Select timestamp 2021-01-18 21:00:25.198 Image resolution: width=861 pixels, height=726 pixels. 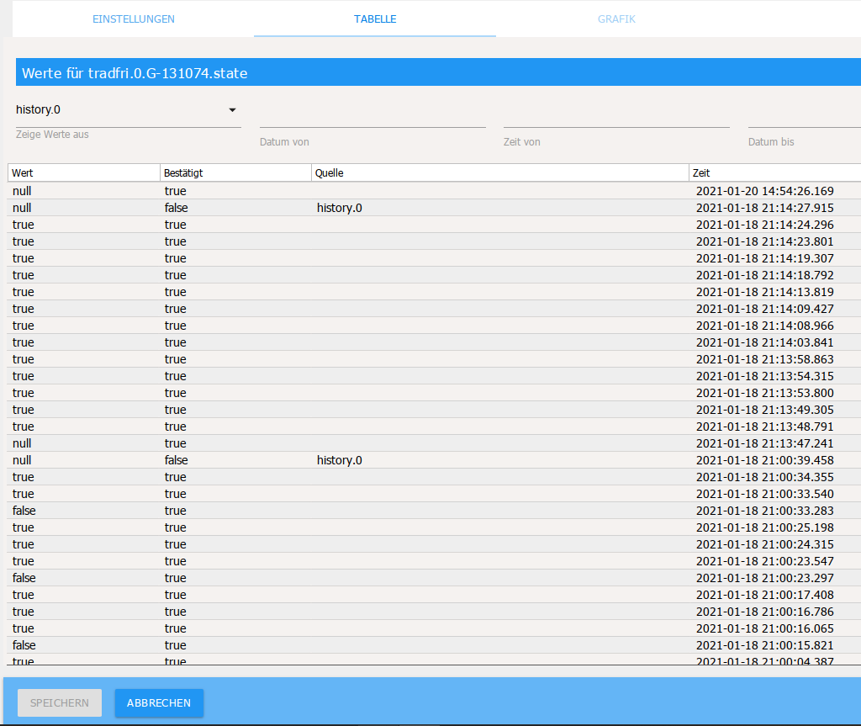[x=765, y=527]
